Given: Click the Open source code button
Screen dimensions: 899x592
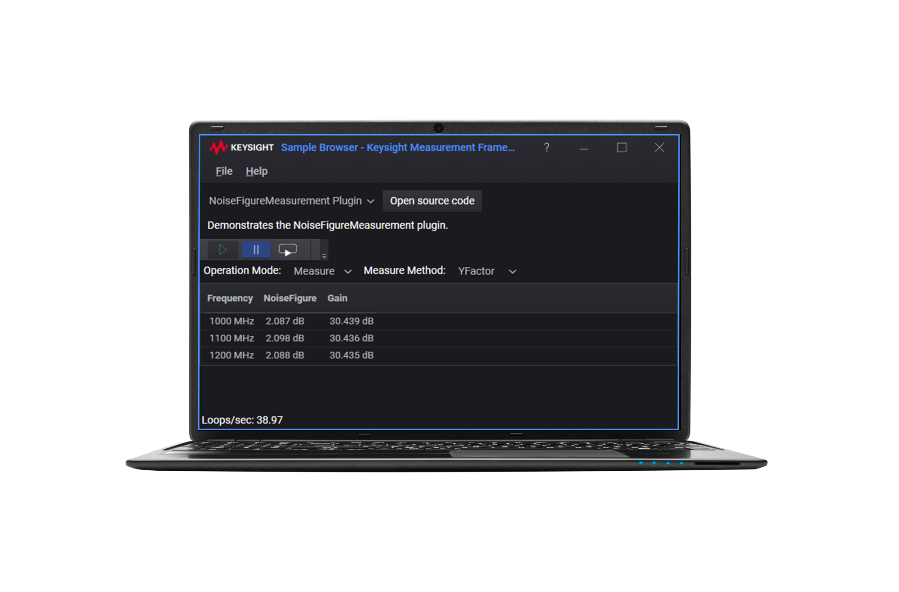Looking at the screenshot, I should tap(432, 201).
